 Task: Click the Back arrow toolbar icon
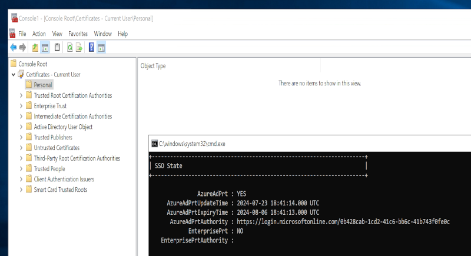(13, 48)
